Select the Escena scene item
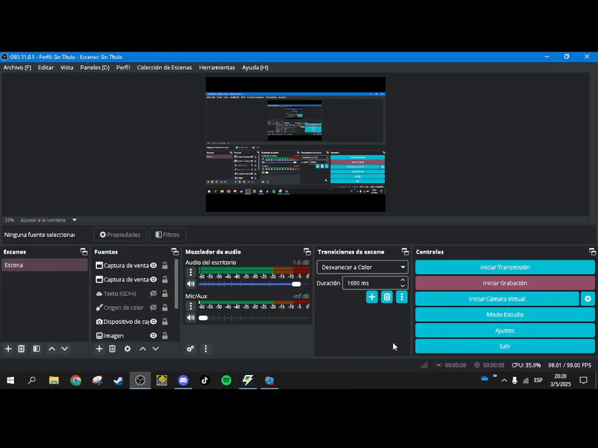This screenshot has height=448, width=598. click(x=45, y=265)
